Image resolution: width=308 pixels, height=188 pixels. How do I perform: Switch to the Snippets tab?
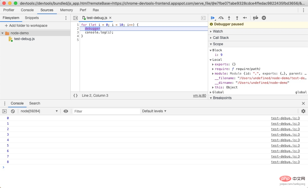(x=32, y=18)
